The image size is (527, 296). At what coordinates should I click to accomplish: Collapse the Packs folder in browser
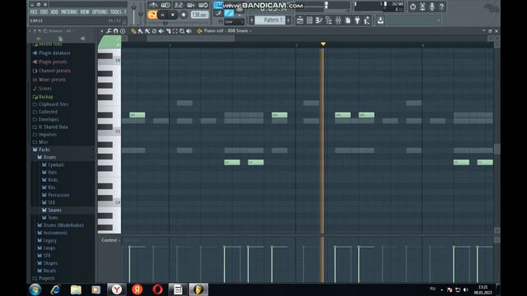(44, 150)
